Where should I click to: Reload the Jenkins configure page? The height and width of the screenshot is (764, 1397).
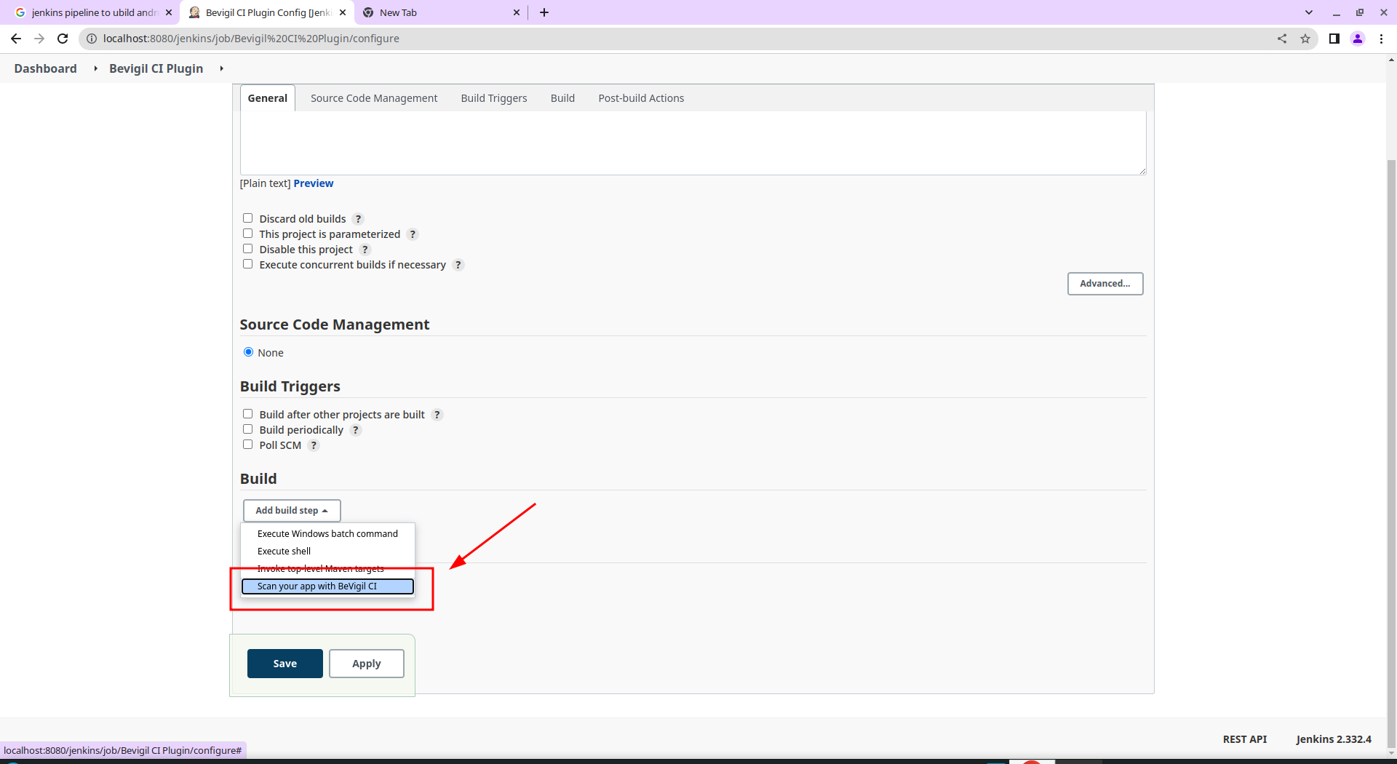click(x=63, y=39)
